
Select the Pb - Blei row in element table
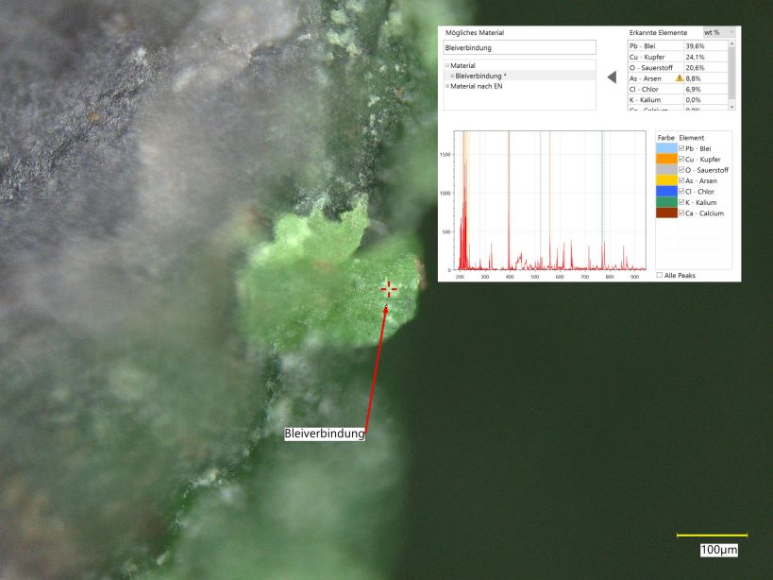pyautogui.click(x=678, y=46)
